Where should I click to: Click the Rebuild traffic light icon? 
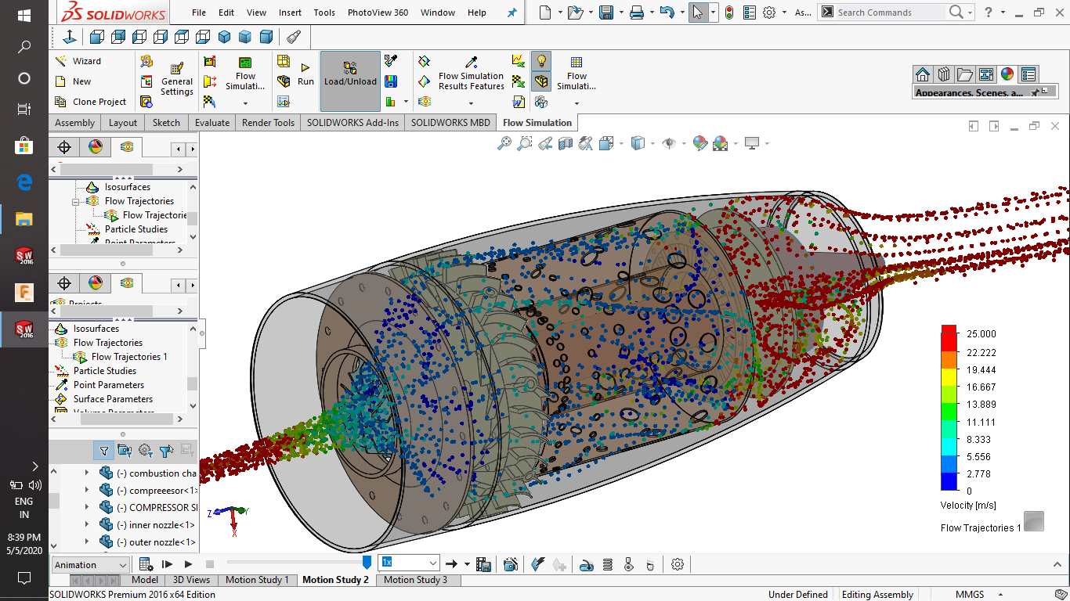point(728,13)
